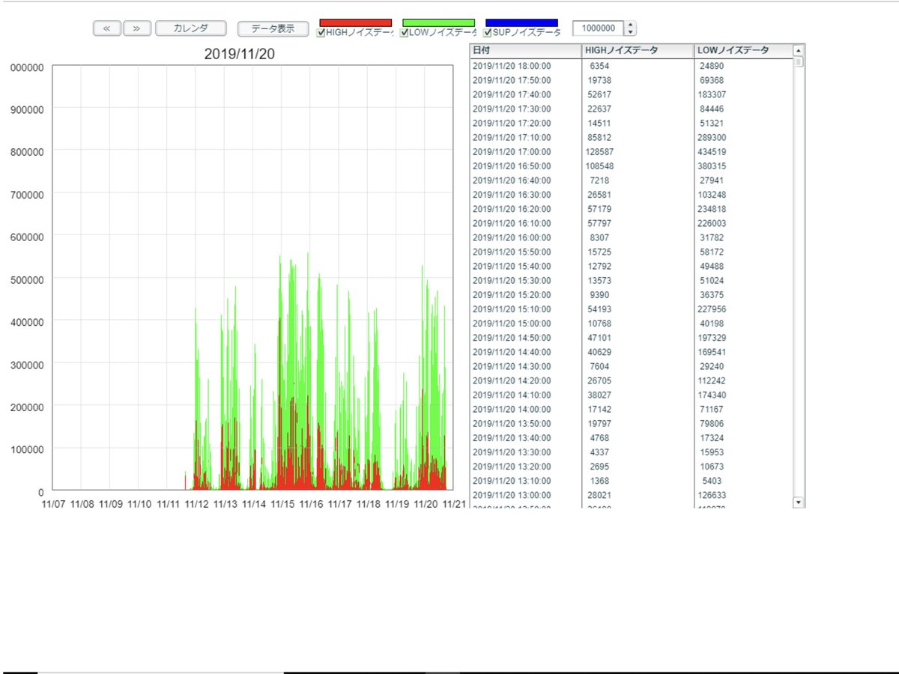Screen dimensions: 899x674
Task: Click HIGH value 85812
Action: [599, 137]
